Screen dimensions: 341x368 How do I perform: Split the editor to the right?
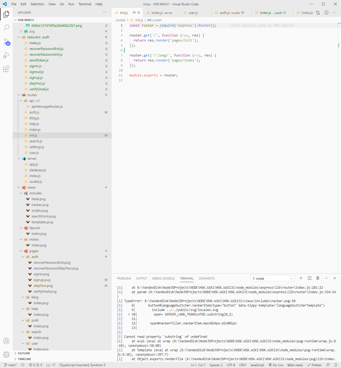(x=326, y=13)
